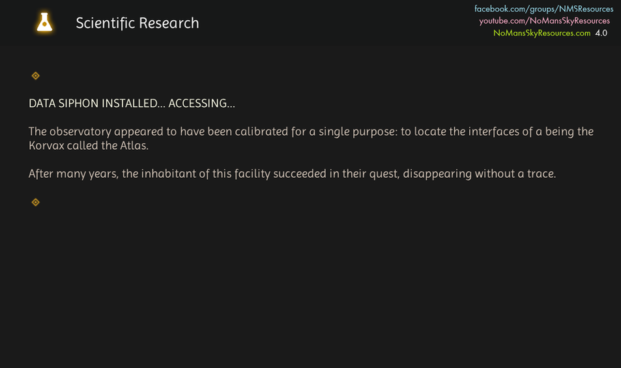Open the facebook.com/groups/NMSResources link
Image resolution: width=621 pixels, height=368 pixels.
[x=543, y=8]
